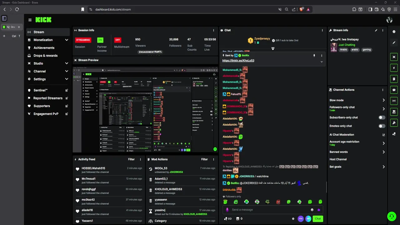Toggle the Partner Income ON indicator

[100, 40]
